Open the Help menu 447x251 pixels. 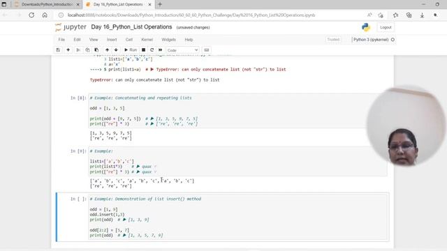(x=189, y=40)
